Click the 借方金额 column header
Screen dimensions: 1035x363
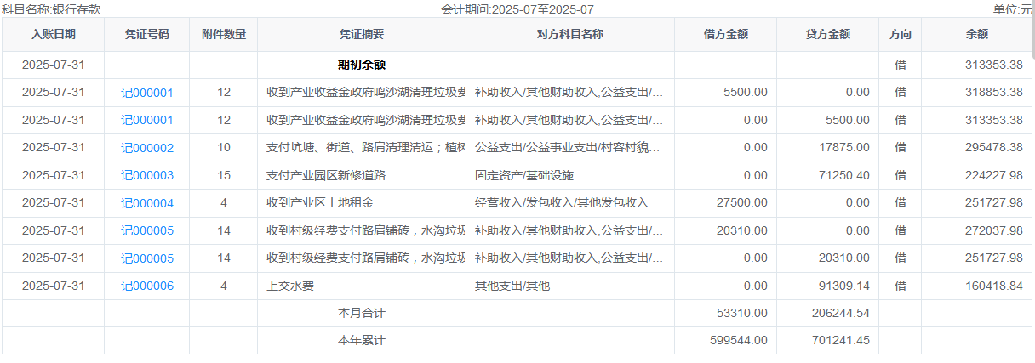point(726,35)
